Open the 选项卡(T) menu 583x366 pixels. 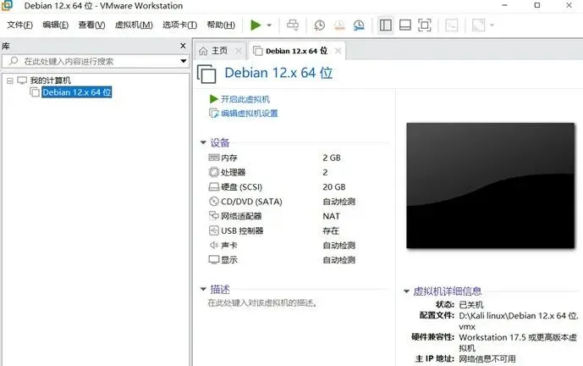click(x=179, y=25)
